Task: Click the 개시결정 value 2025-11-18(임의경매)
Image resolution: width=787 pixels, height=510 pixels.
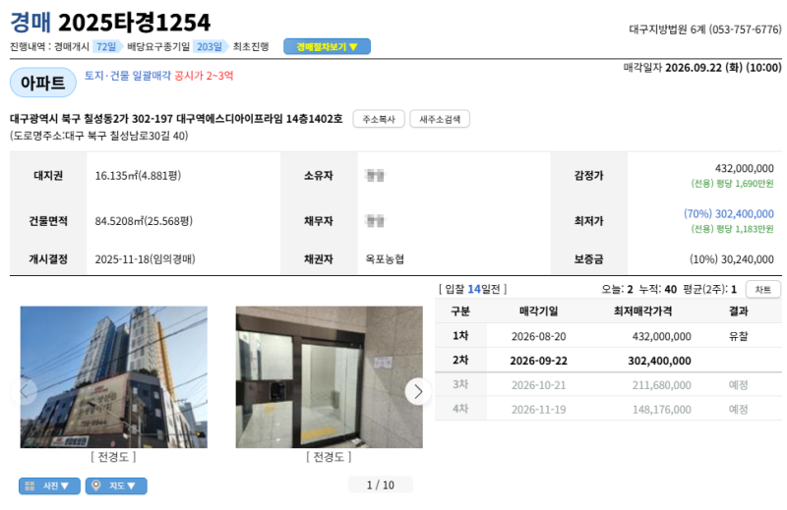Action: (145, 259)
